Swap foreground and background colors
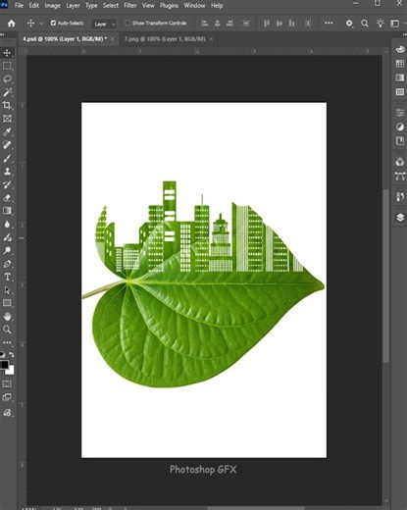This screenshot has width=407, height=510. [x=12, y=354]
